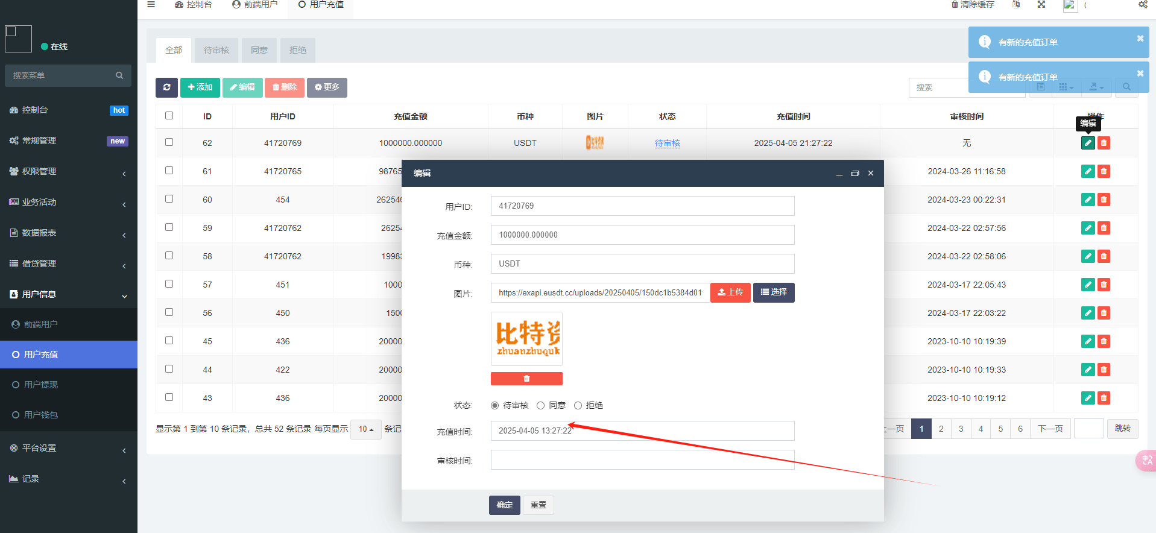Click the 上传 upload button
Viewport: 1156px width, 533px height.
730,292
